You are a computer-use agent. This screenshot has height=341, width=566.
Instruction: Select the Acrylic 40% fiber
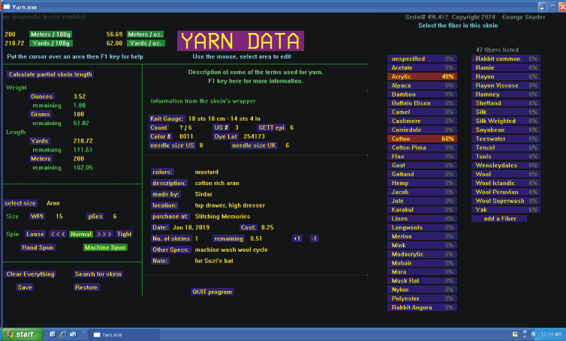point(422,76)
